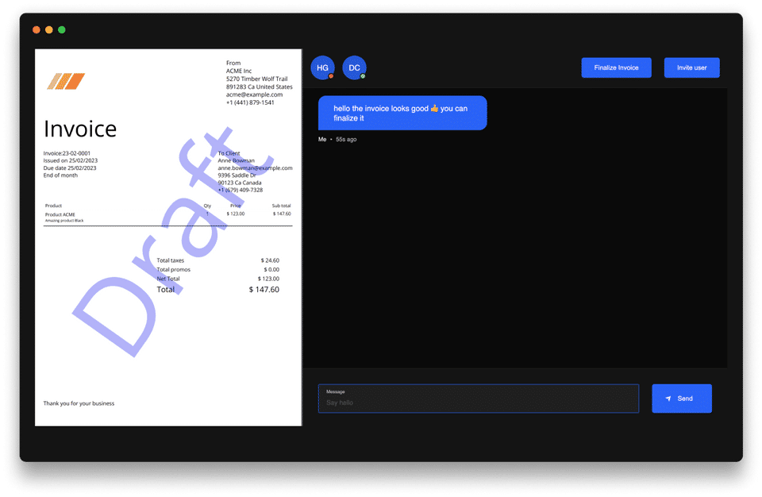Click the '+1 (441) 879-1541' phone number

pyautogui.click(x=250, y=102)
